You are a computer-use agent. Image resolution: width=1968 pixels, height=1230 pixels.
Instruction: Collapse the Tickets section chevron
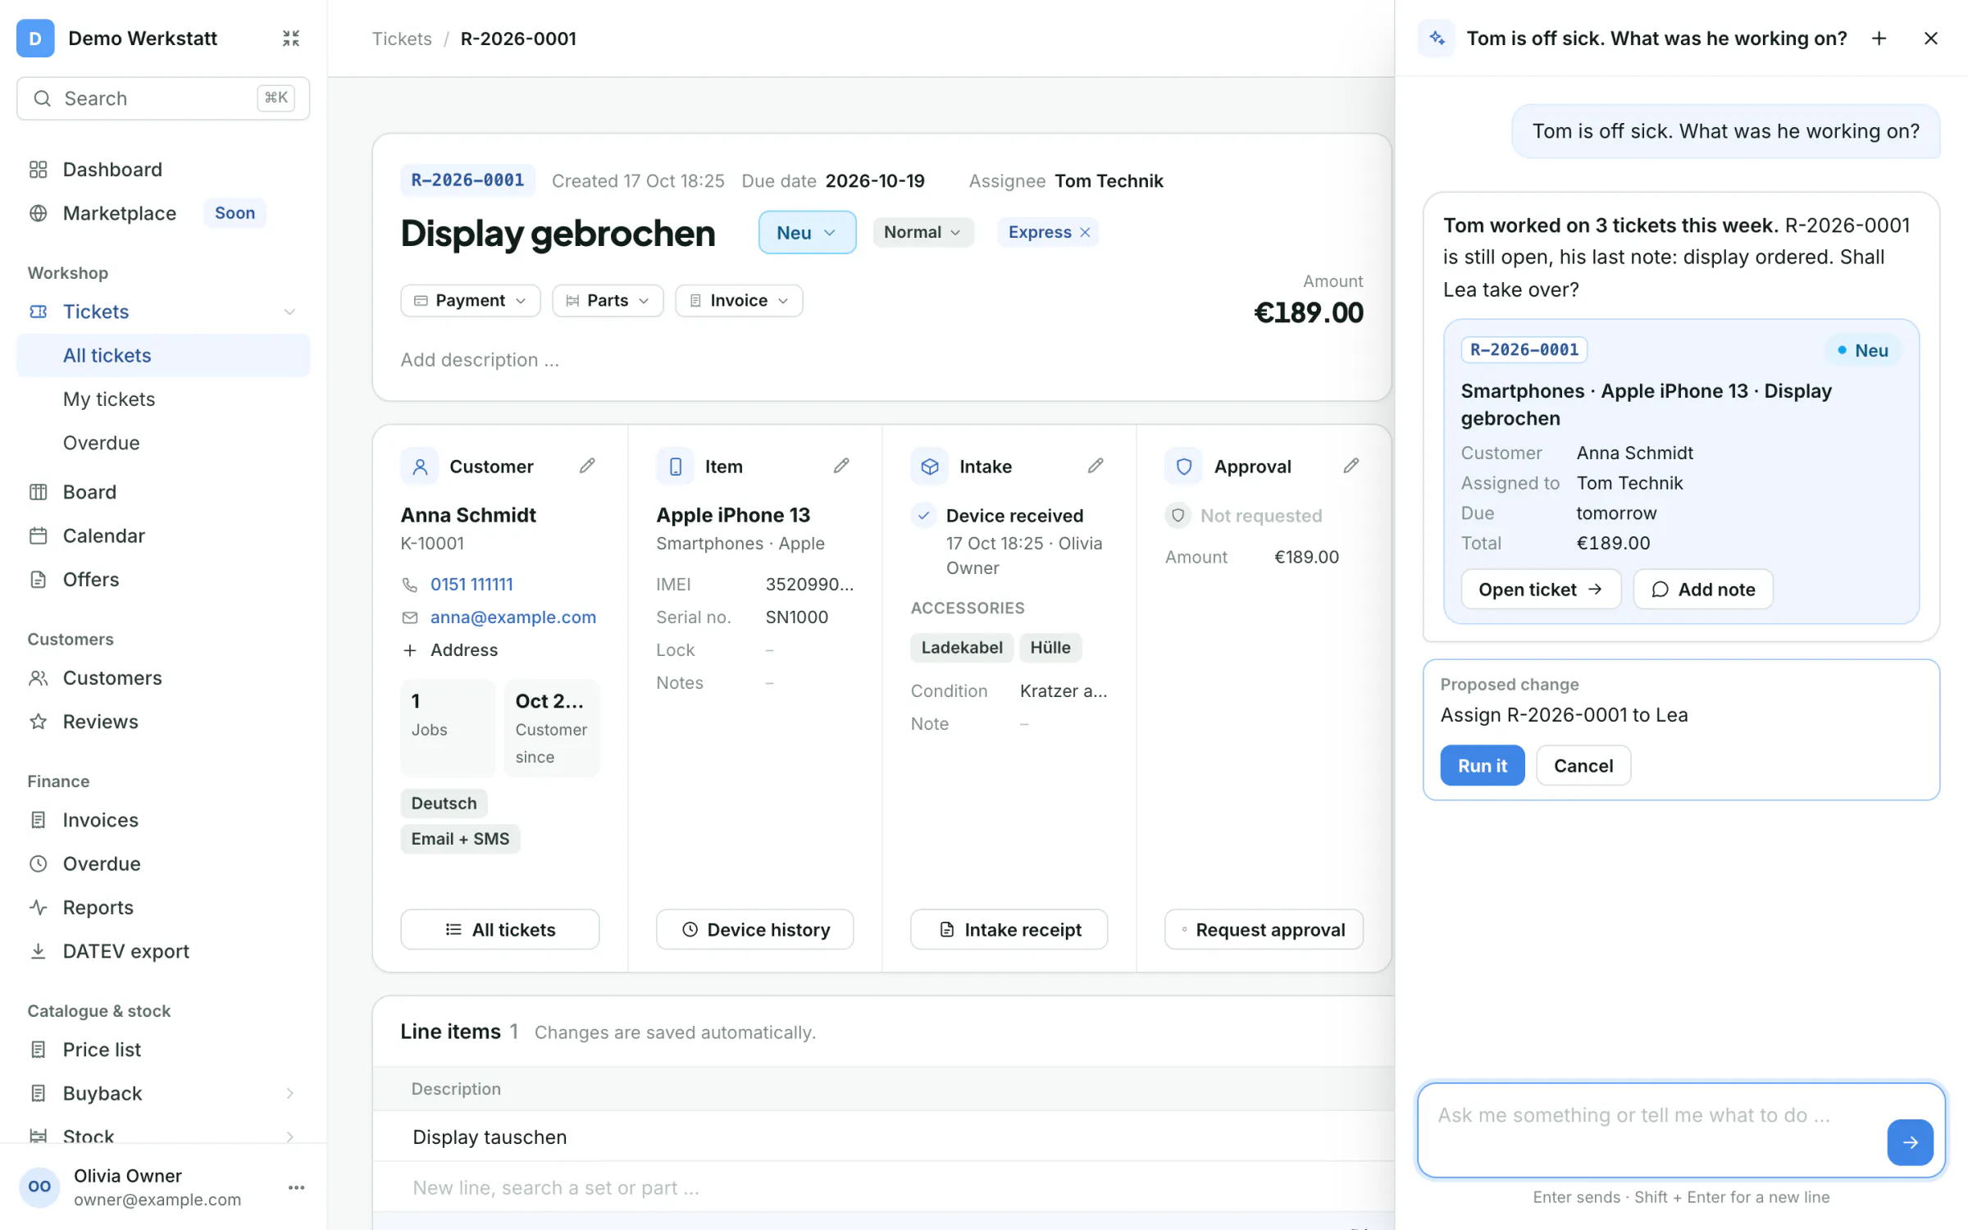click(x=289, y=312)
